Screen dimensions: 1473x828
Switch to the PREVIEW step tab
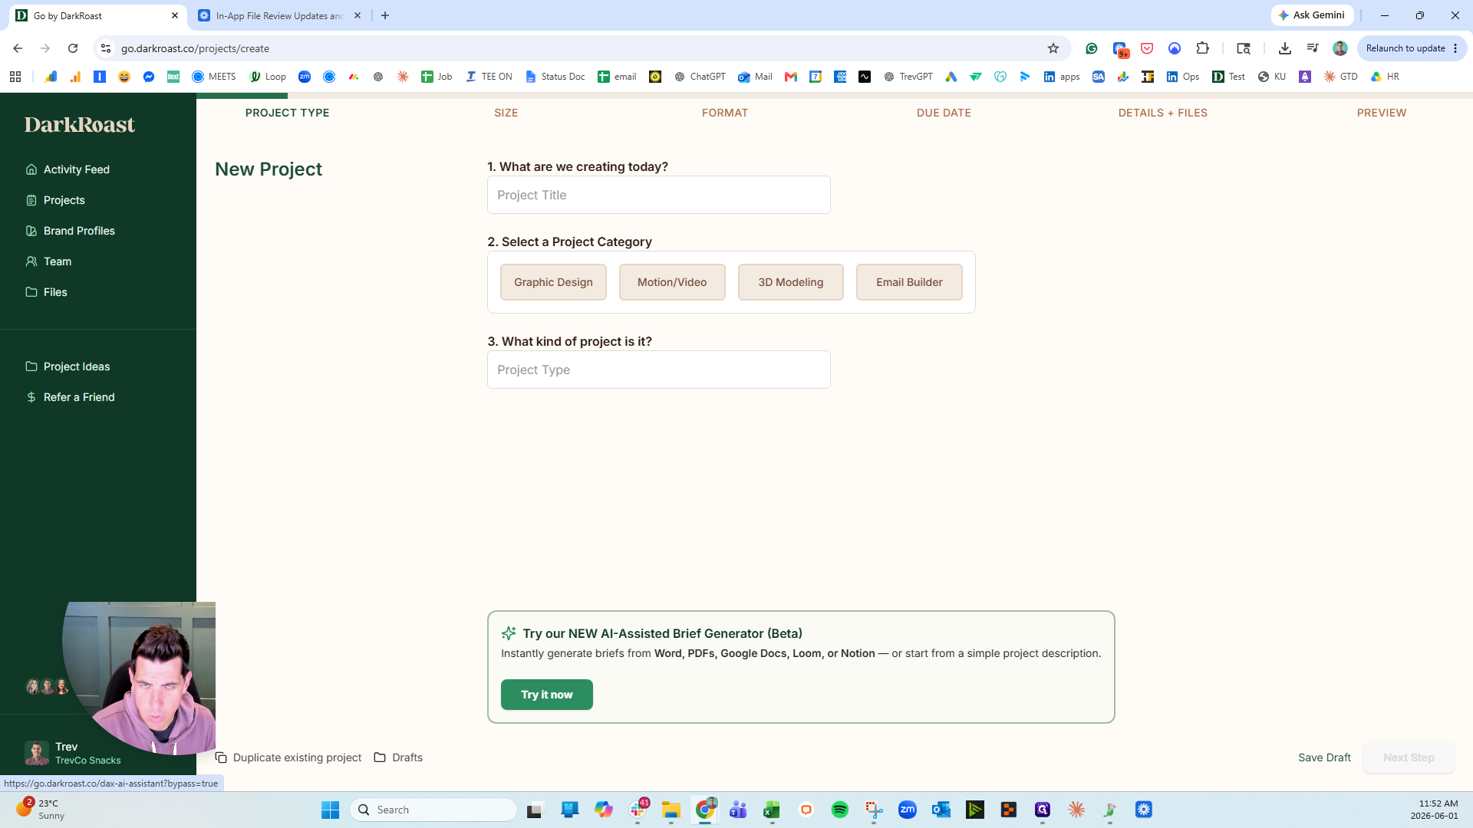coord(1381,113)
